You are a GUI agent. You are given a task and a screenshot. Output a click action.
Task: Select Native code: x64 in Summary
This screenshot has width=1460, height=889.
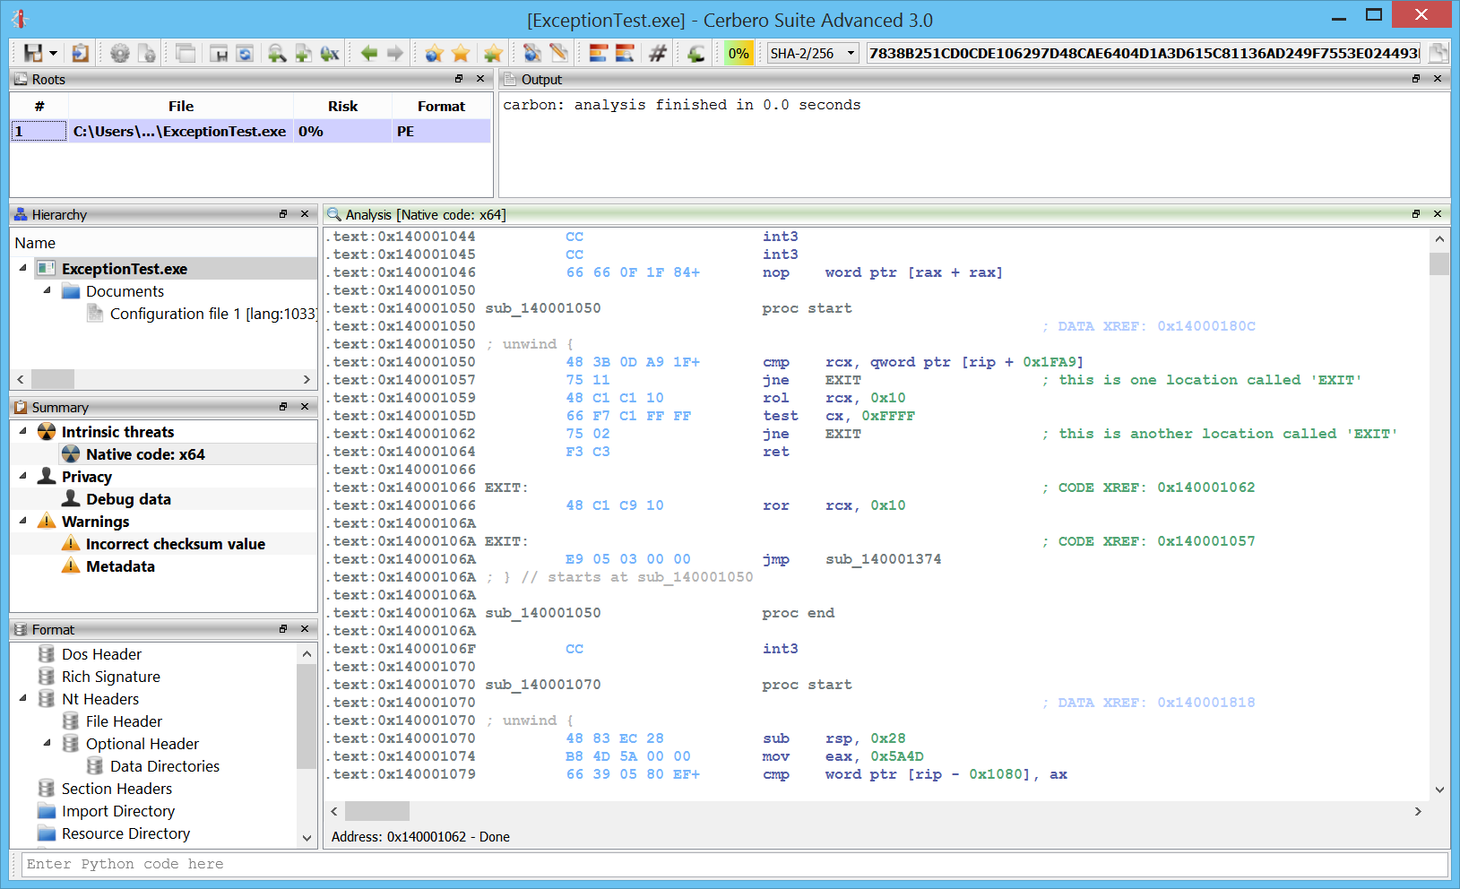pyautogui.click(x=145, y=454)
